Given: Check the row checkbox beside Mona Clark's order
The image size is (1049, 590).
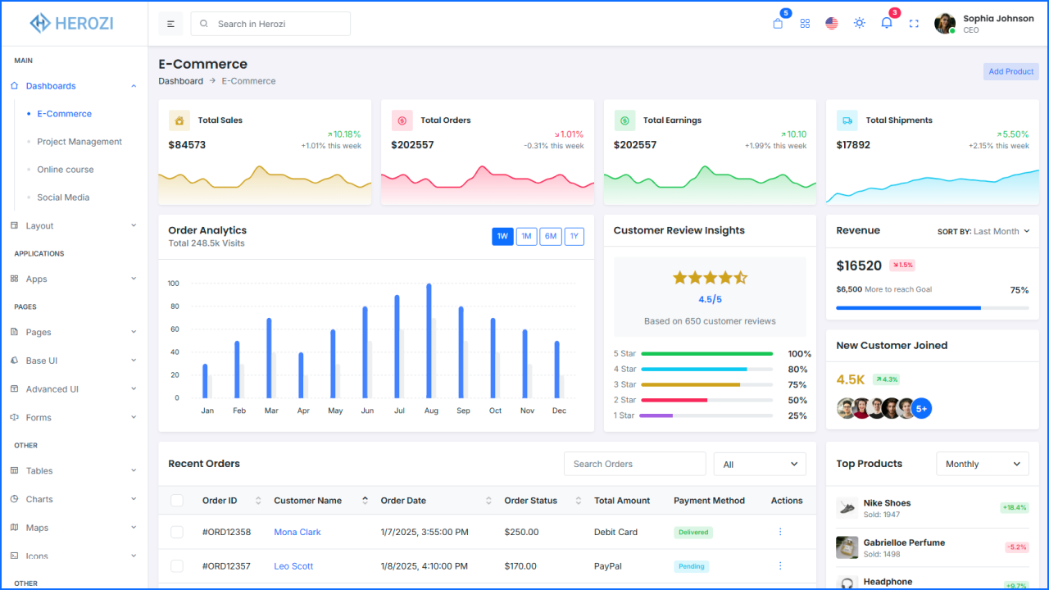Looking at the screenshot, I should coord(176,531).
